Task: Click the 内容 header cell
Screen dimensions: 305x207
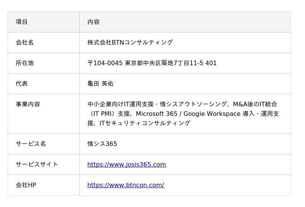Action: [93, 22]
